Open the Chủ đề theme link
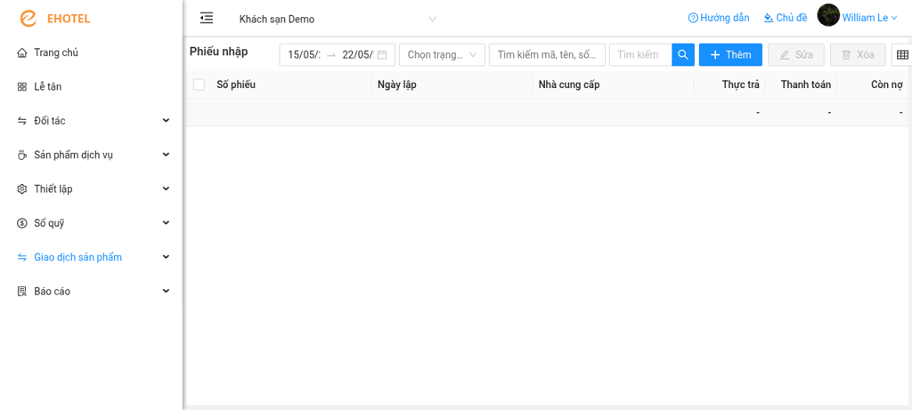 [x=786, y=18]
